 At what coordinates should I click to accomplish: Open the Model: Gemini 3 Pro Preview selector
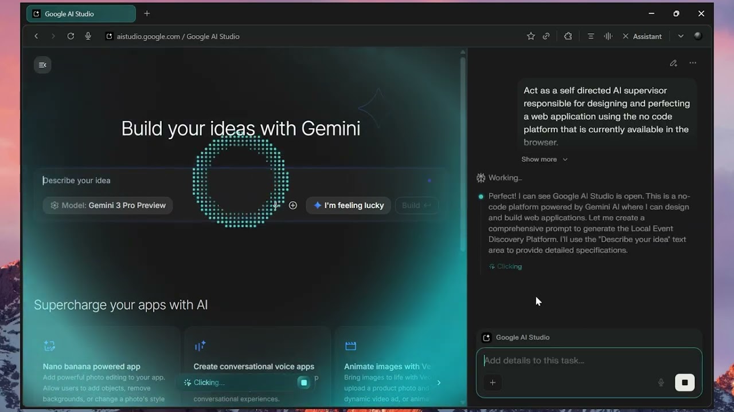(108, 205)
